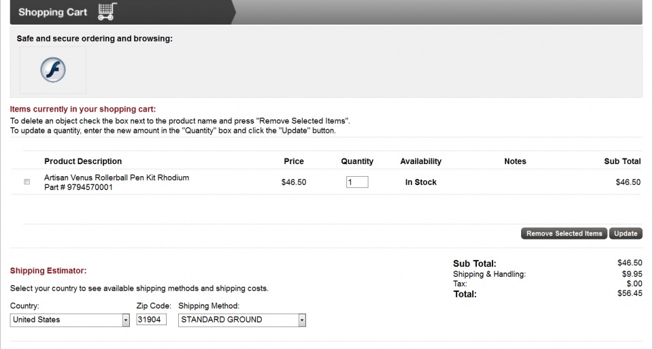Select the Availability column header

click(x=420, y=161)
